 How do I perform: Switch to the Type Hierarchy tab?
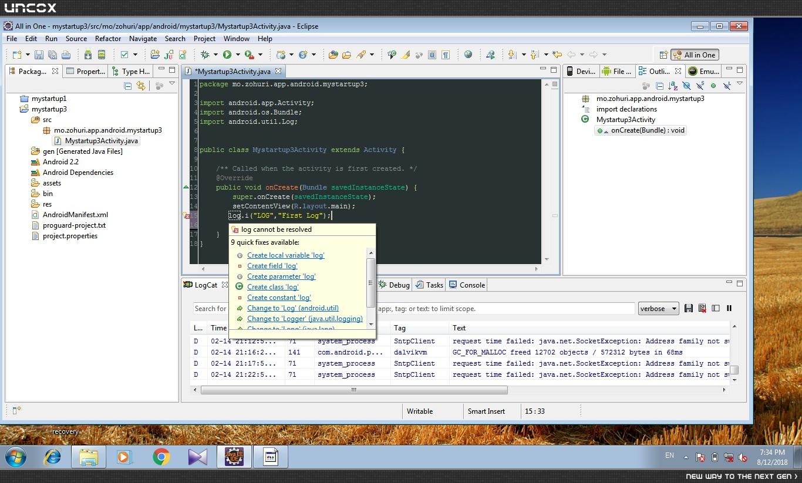pyautogui.click(x=131, y=71)
